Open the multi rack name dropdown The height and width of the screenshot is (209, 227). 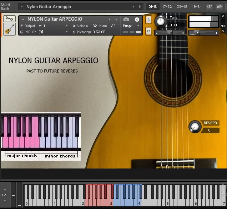[x=22, y=7]
